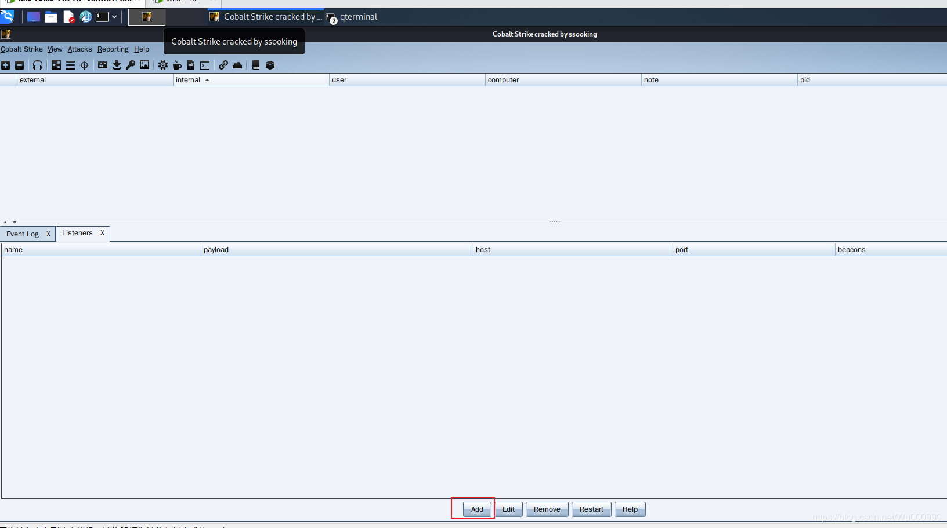
Task: Open the Keystrokes key icon
Action: (131, 65)
